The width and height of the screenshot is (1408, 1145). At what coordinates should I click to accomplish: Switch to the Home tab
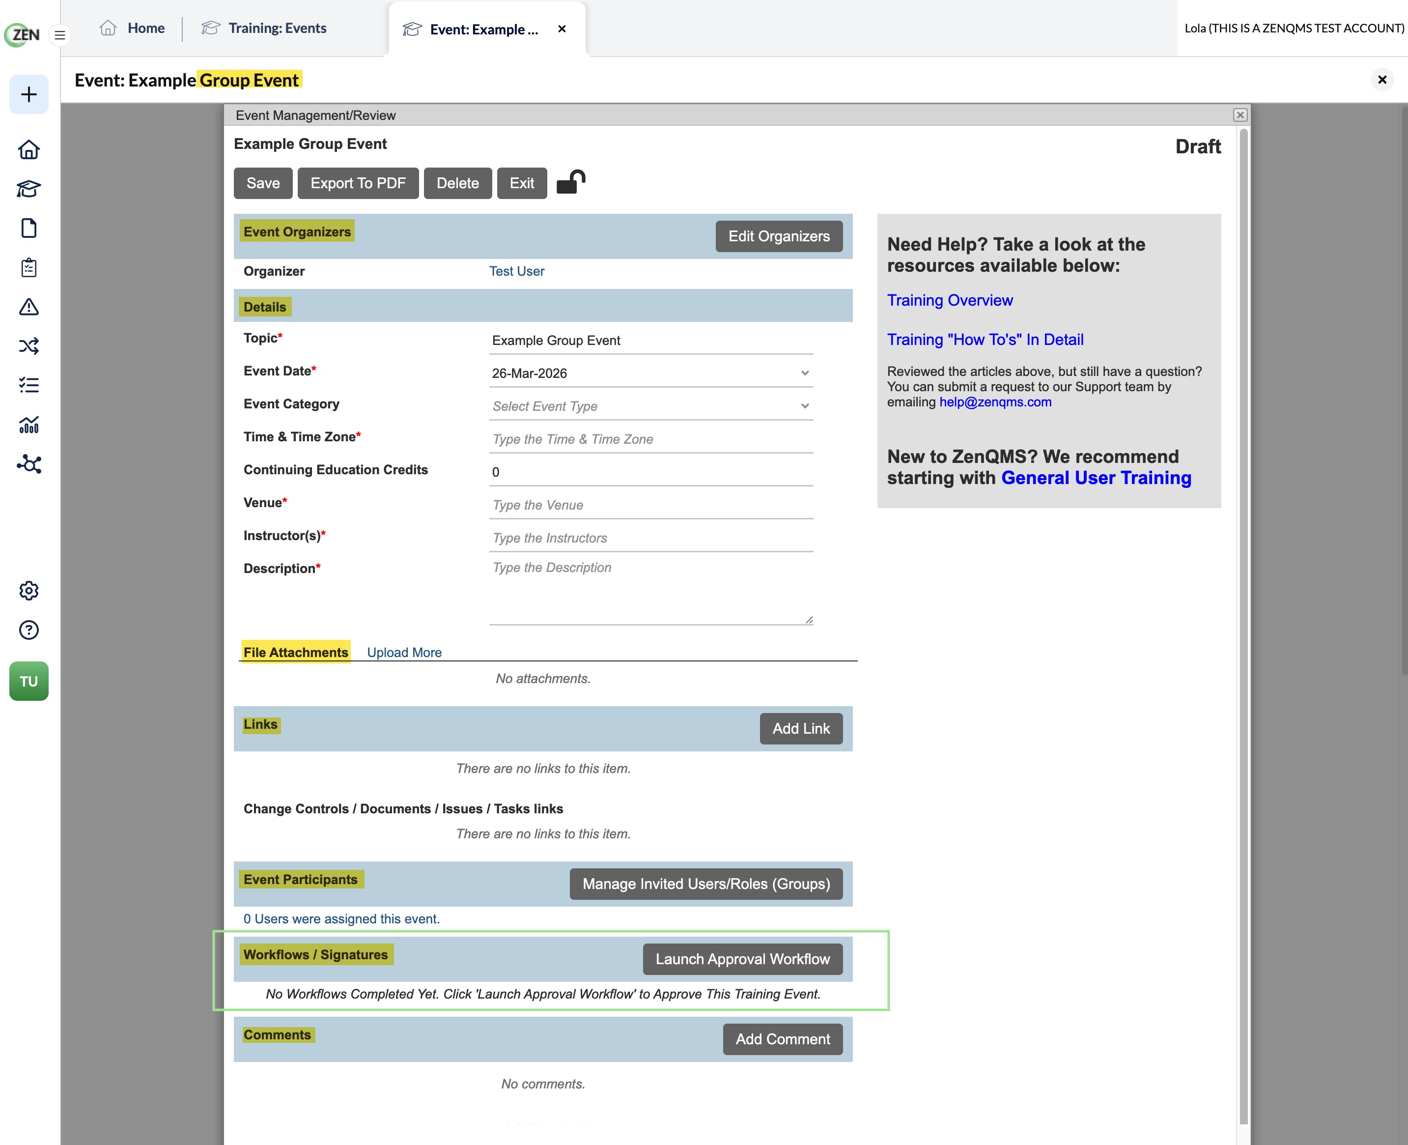(133, 29)
